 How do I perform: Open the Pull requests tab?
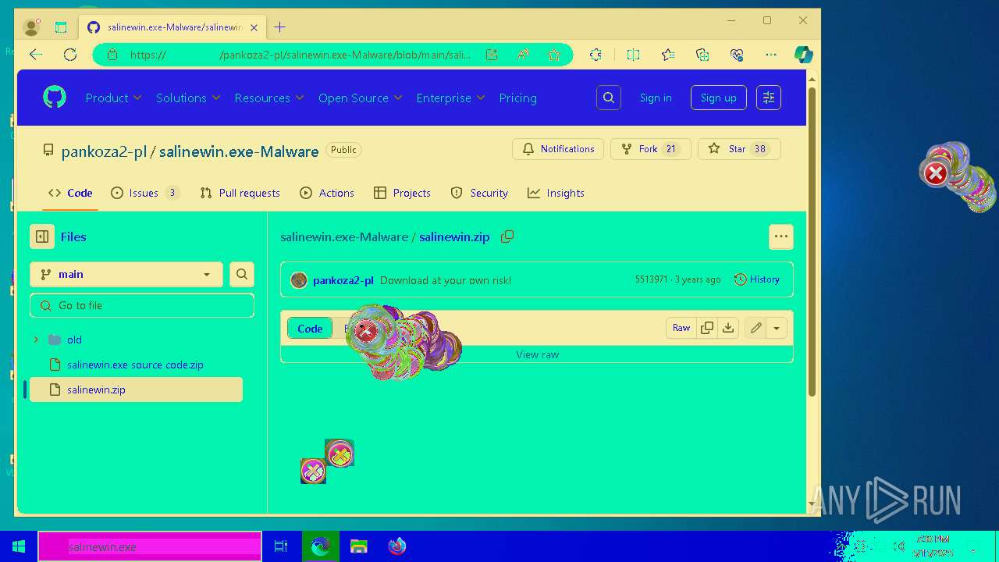tap(240, 193)
